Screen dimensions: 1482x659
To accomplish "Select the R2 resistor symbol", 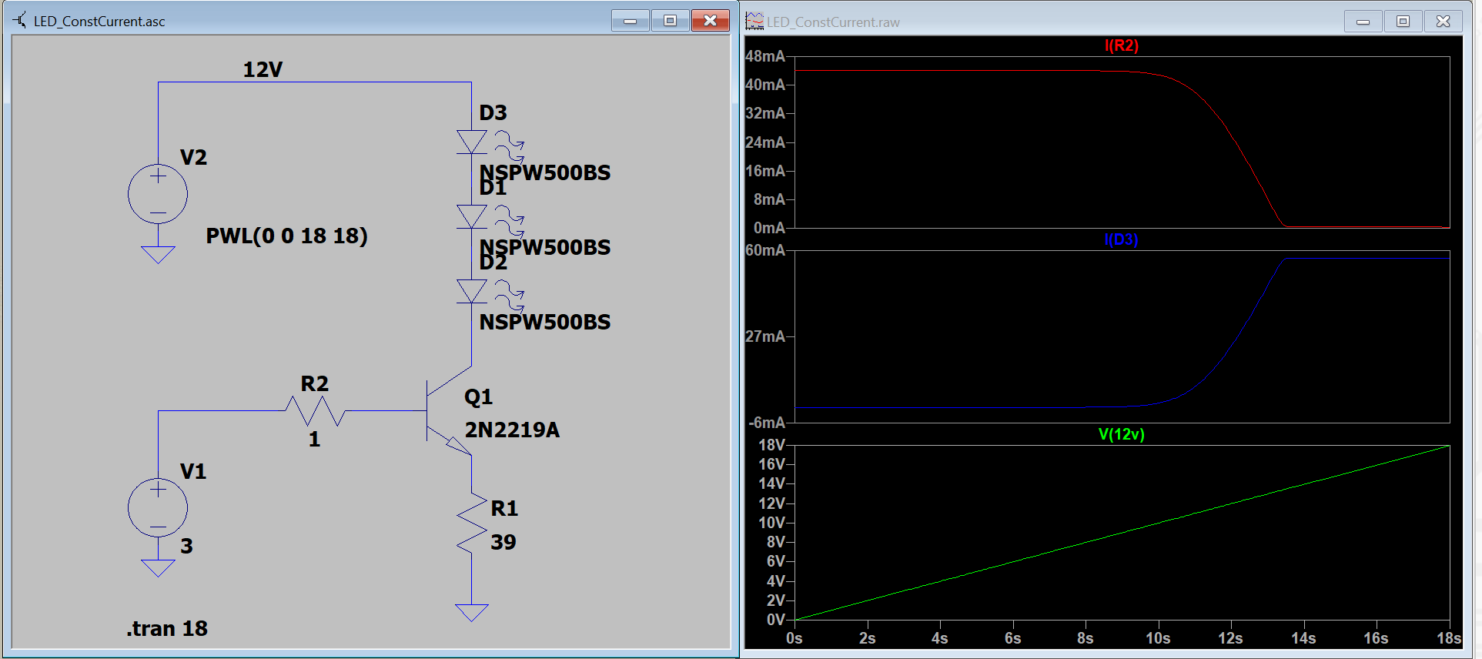I will [315, 411].
